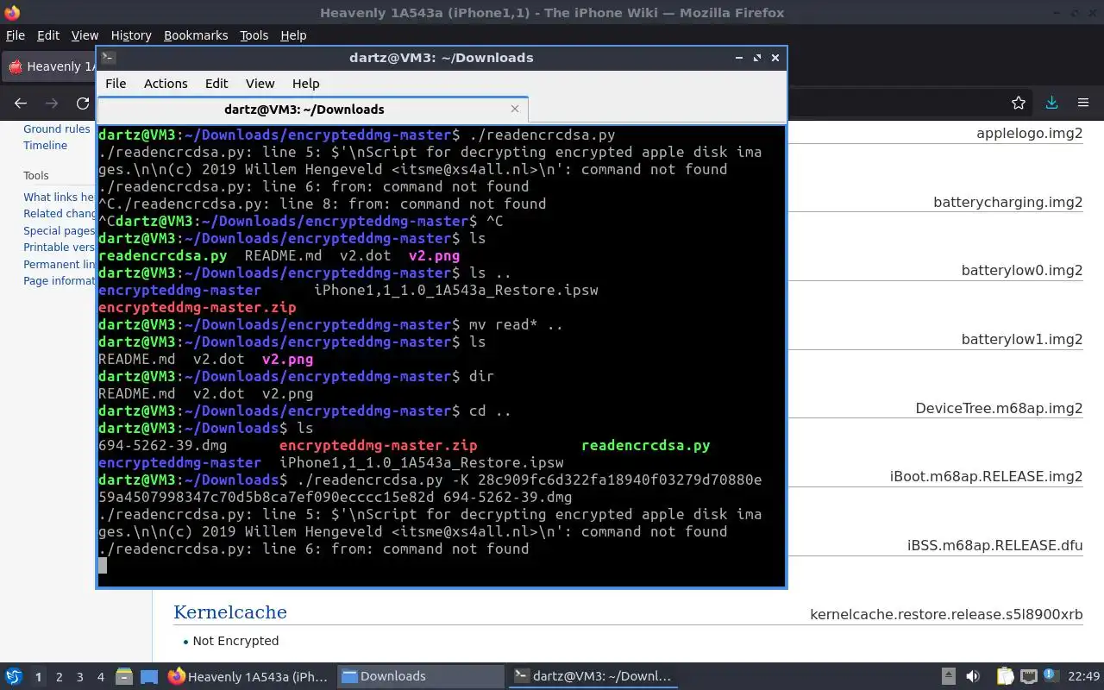The image size is (1104, 690).
Task: Open Related changes sidebar link
Action: pos(60,213)
